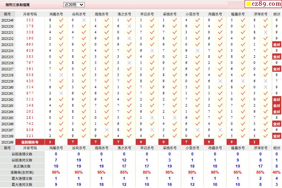Click draw number 5 3 2

(30, 20)
